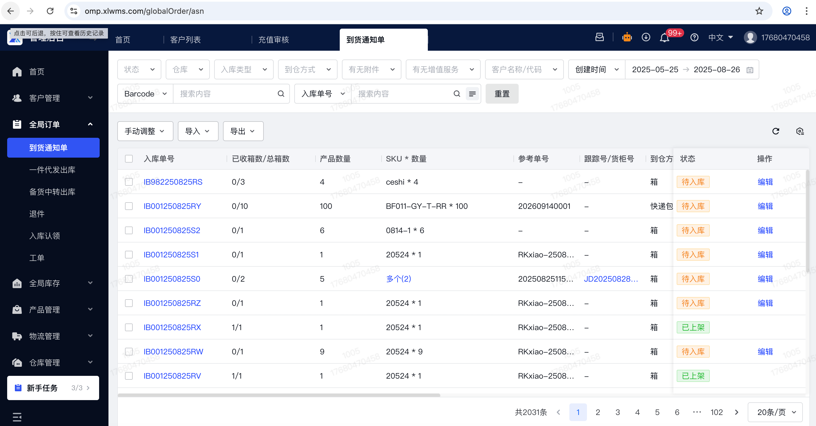Screen dimensions: 816x426
Task: Check the row IB001250825RW
Action: click(x=129, y=352)
